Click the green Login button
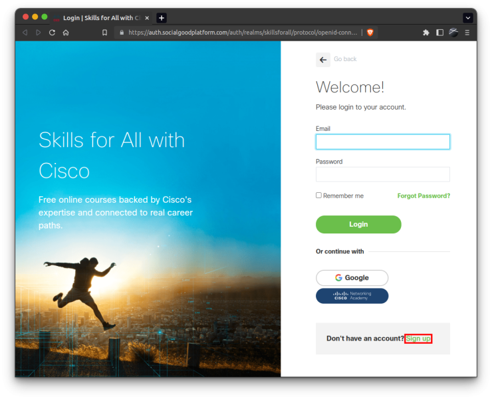Viewport: 492px width, 399px height. pyautogui.click(x=358, y=225)
